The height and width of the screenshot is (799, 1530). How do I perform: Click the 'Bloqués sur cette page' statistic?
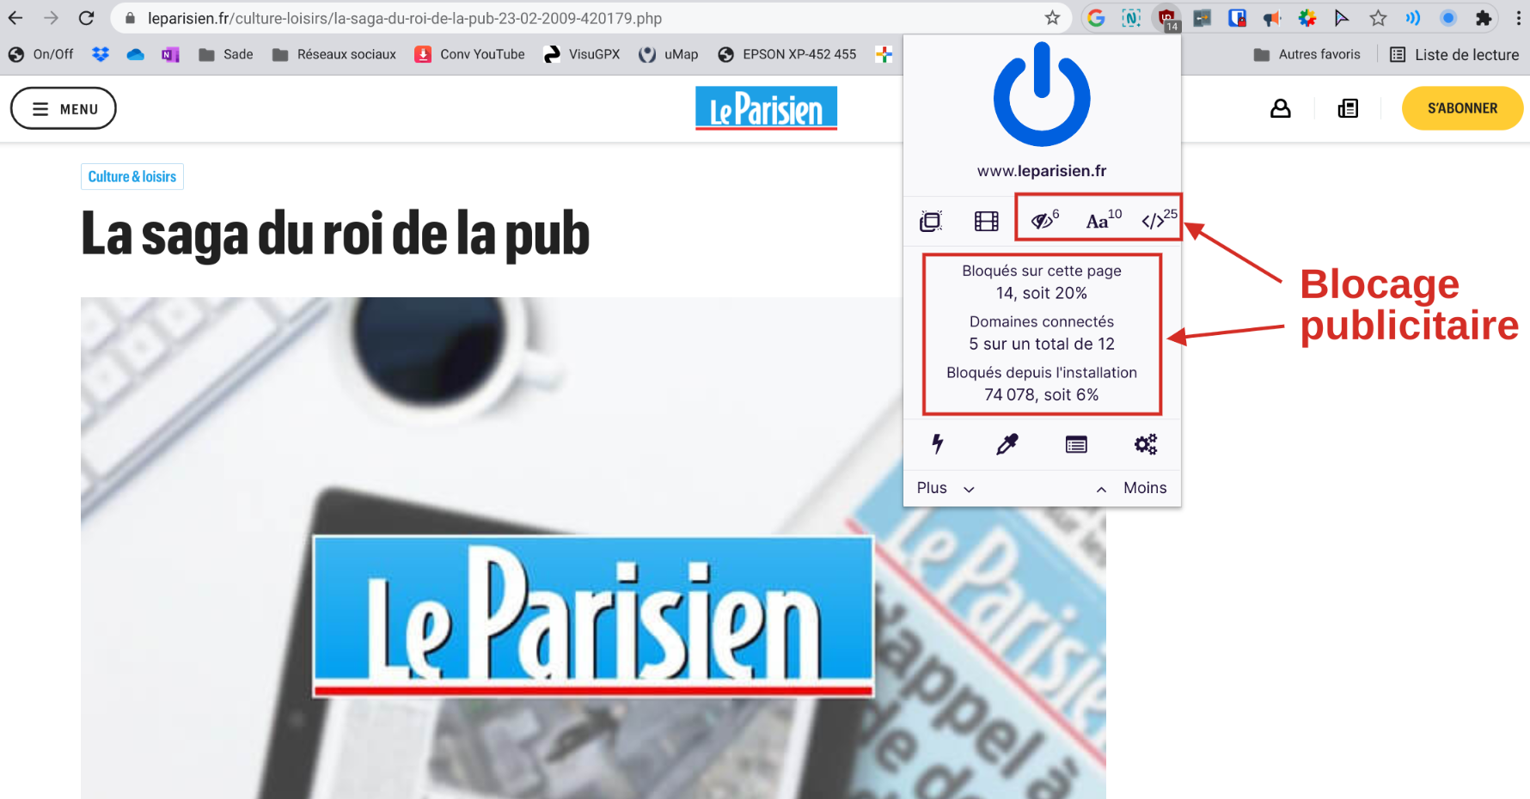click(x=1042, y=282)
